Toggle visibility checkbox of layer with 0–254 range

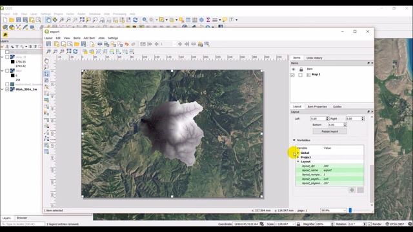pos(7,71)
